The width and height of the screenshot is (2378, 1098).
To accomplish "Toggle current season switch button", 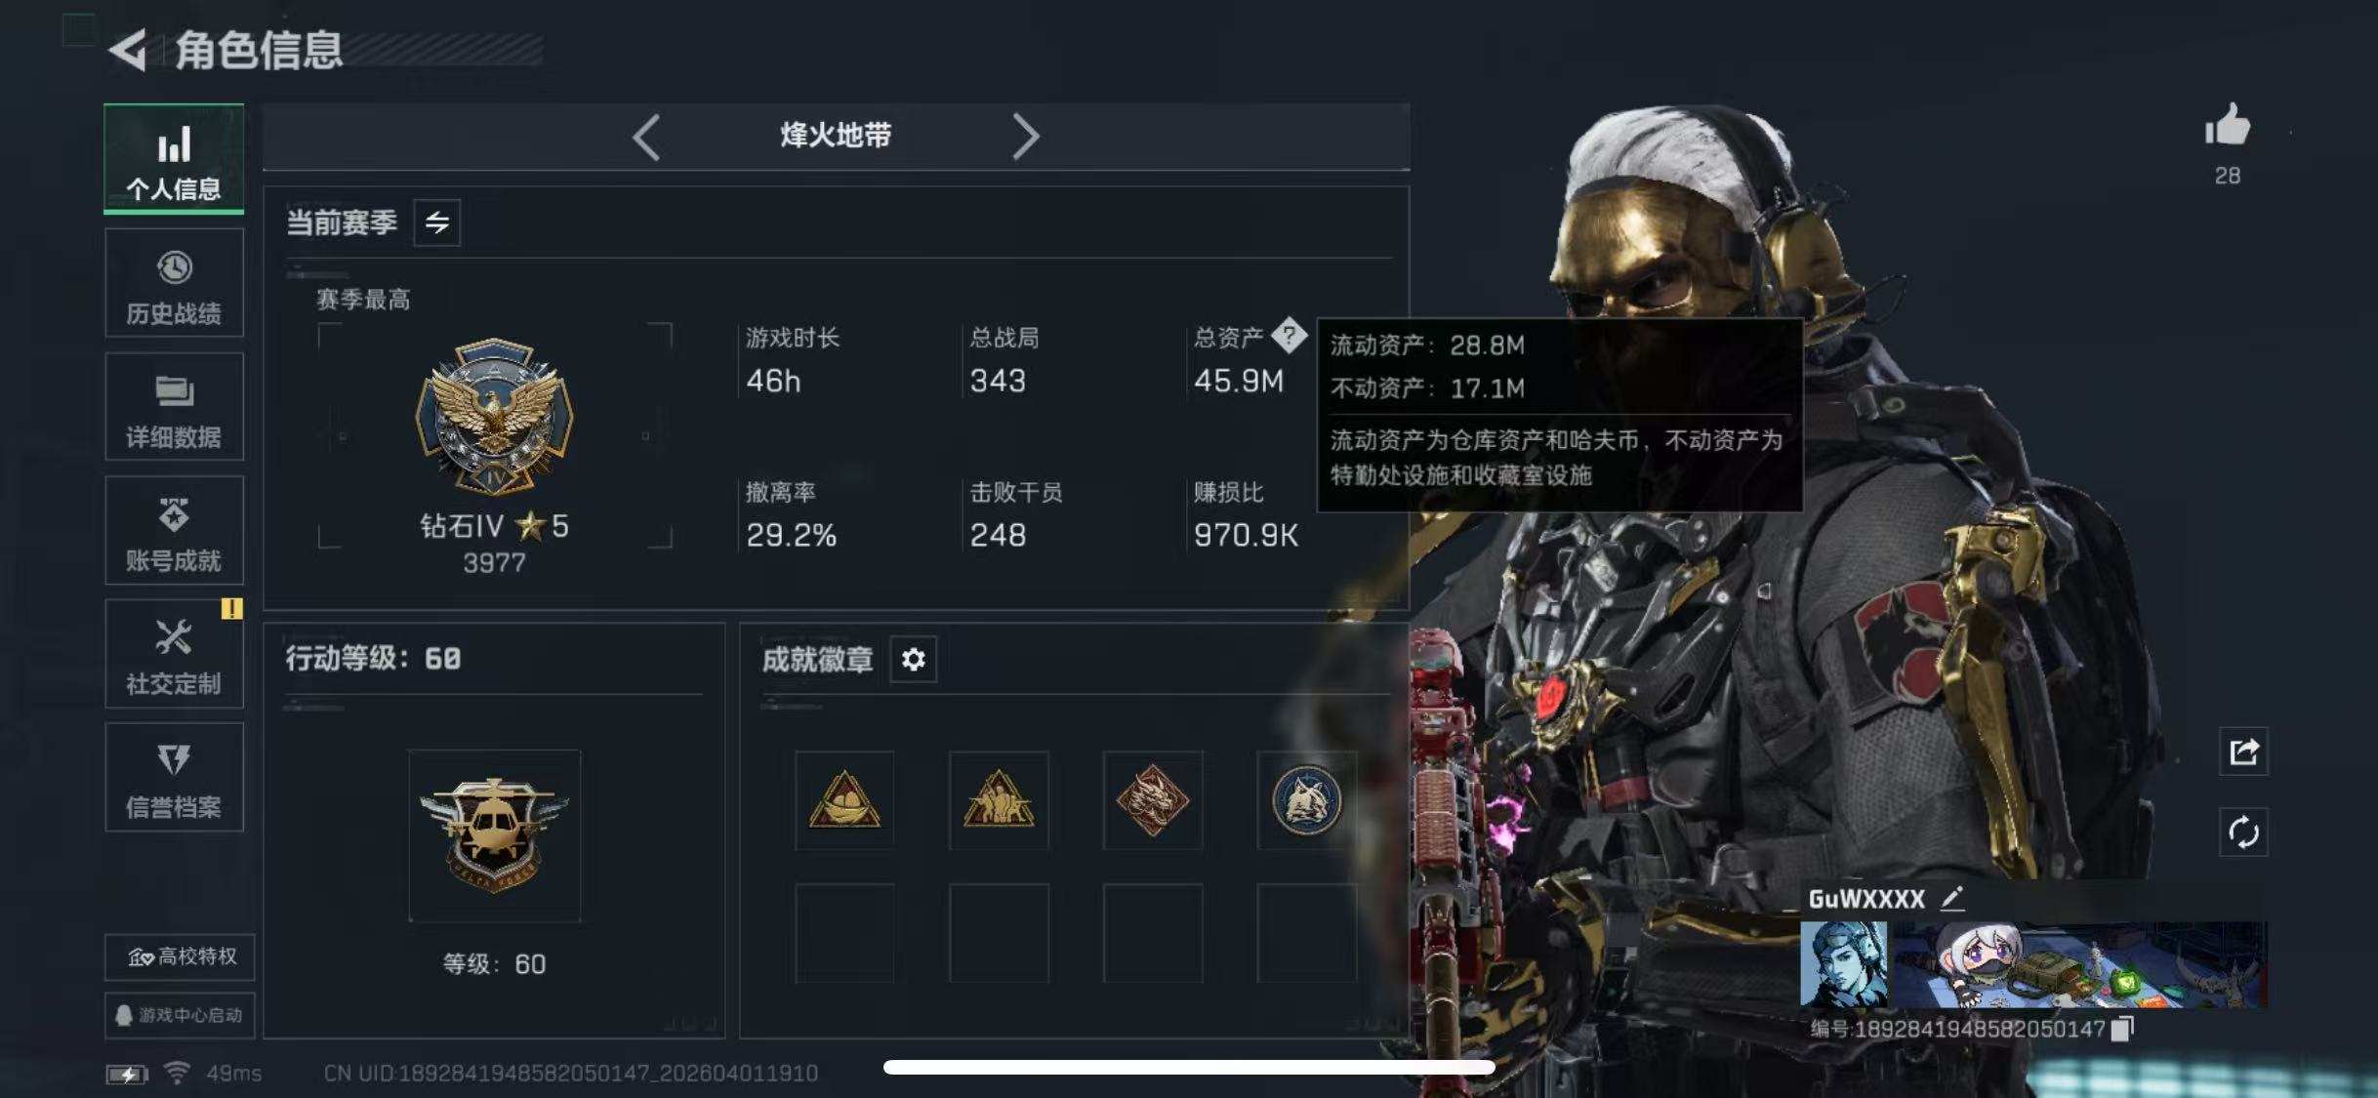I will point(436,223).
